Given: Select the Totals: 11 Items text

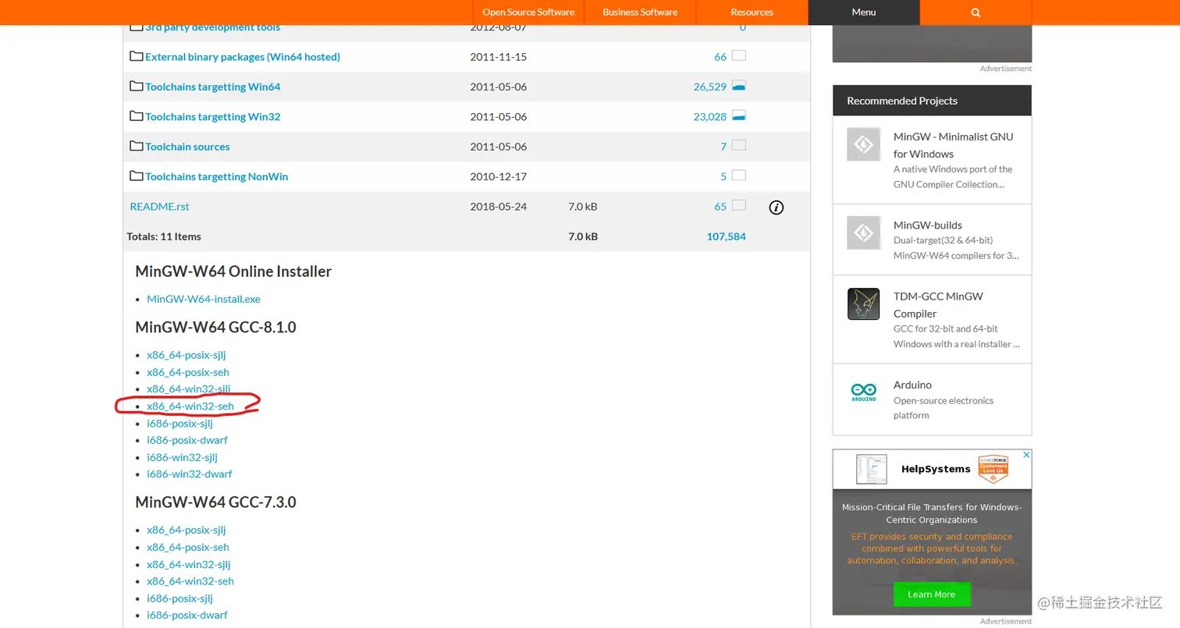Looking at the screenshot, I should tap(164, 236).
